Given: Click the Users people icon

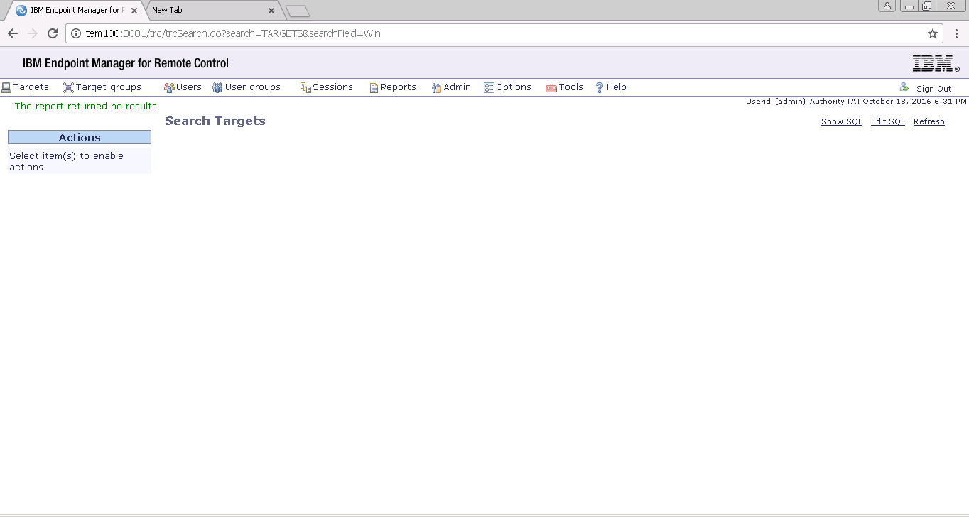Looking at the screenshot, I should [x=169, y=87].
